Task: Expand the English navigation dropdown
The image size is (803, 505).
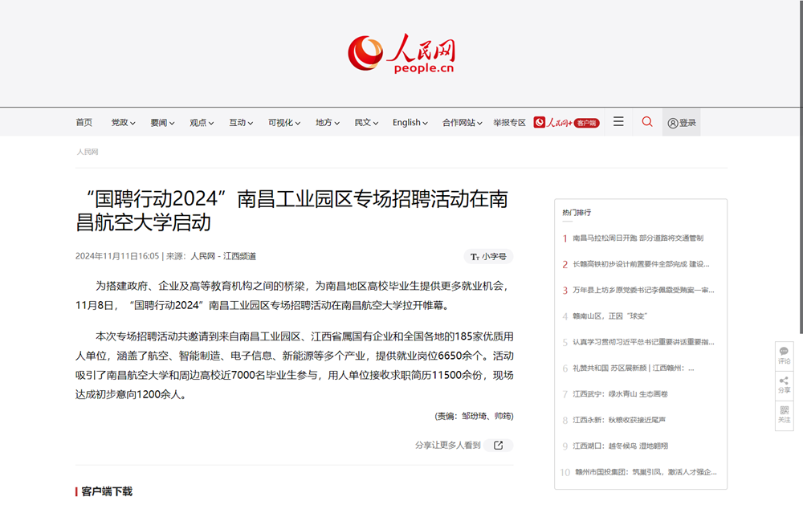Action: pyautogui.click(x=410, y=122)
